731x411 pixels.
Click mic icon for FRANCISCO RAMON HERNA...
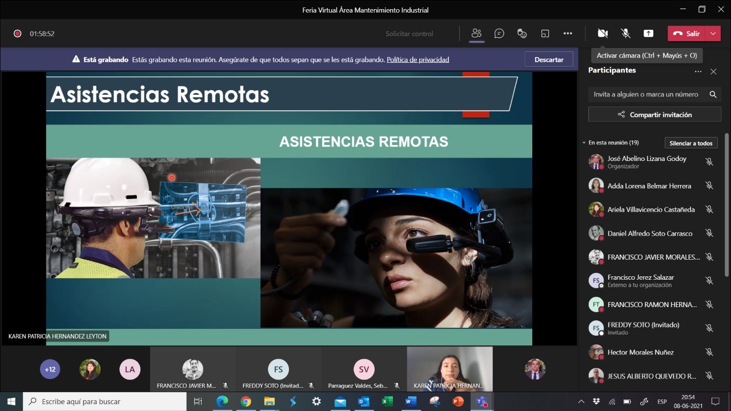(x=709, y=304)
